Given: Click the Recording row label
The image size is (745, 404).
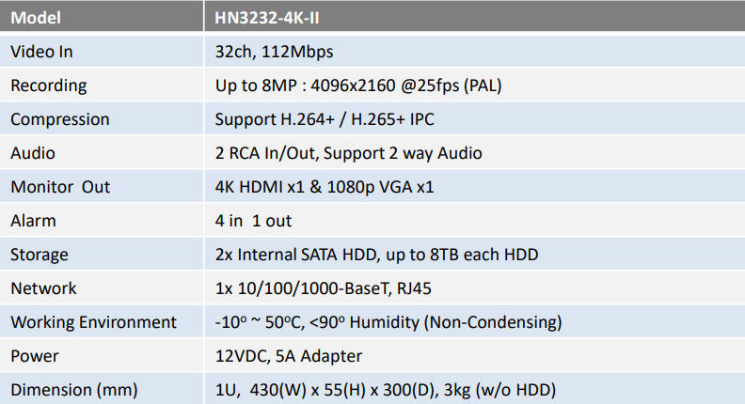Looking at the screenshot, I should [49, 85].
